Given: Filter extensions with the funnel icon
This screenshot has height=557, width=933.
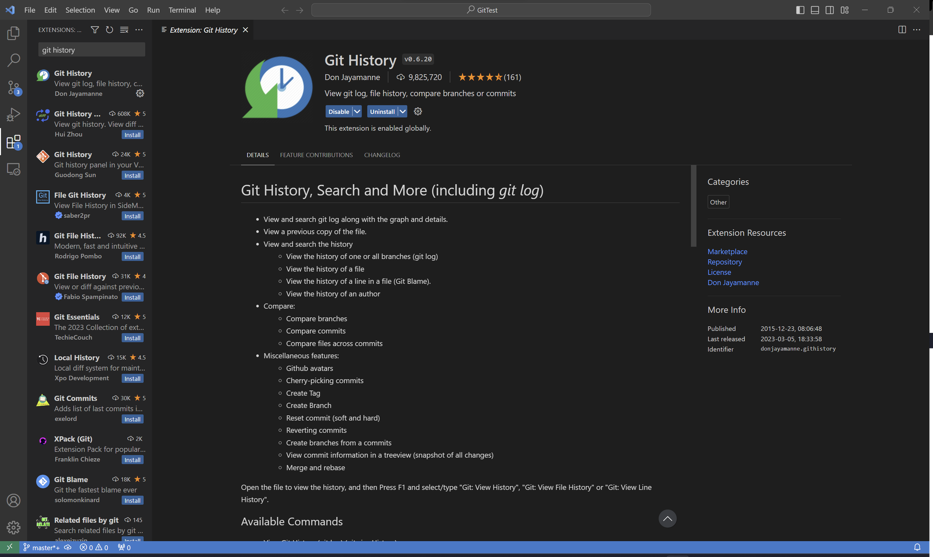Looking at the screenshot, I should [95, 30].
